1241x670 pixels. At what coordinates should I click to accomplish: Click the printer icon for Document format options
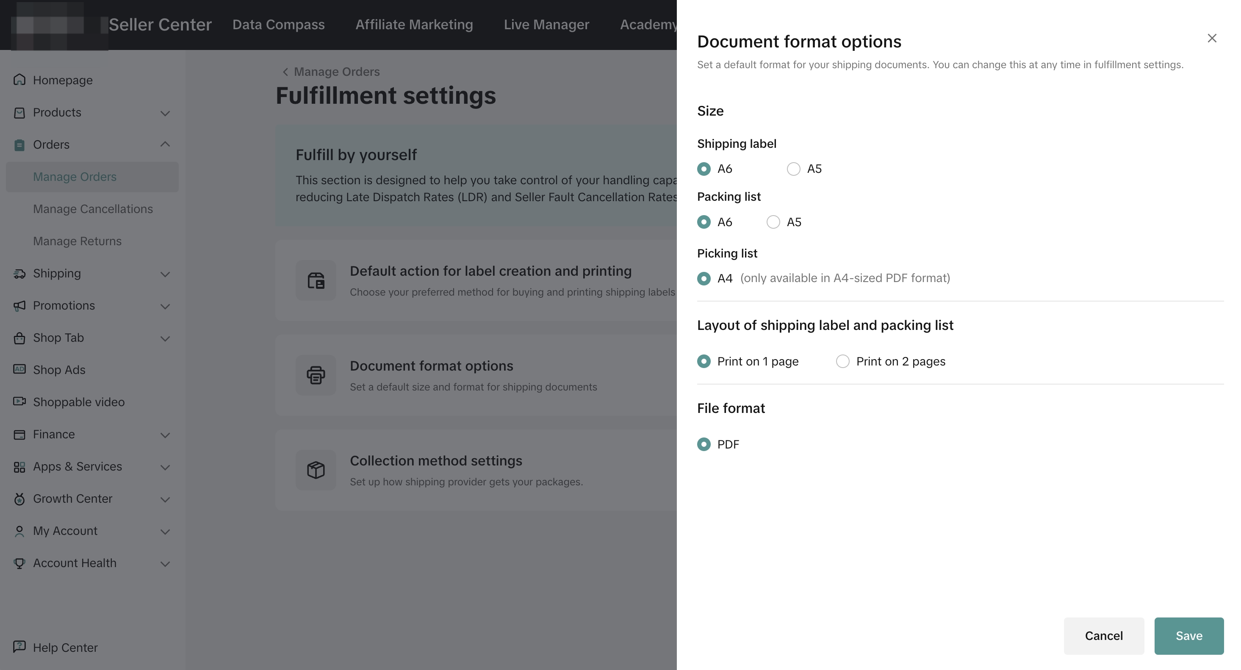pyautogui.click(x=316, y=375)
